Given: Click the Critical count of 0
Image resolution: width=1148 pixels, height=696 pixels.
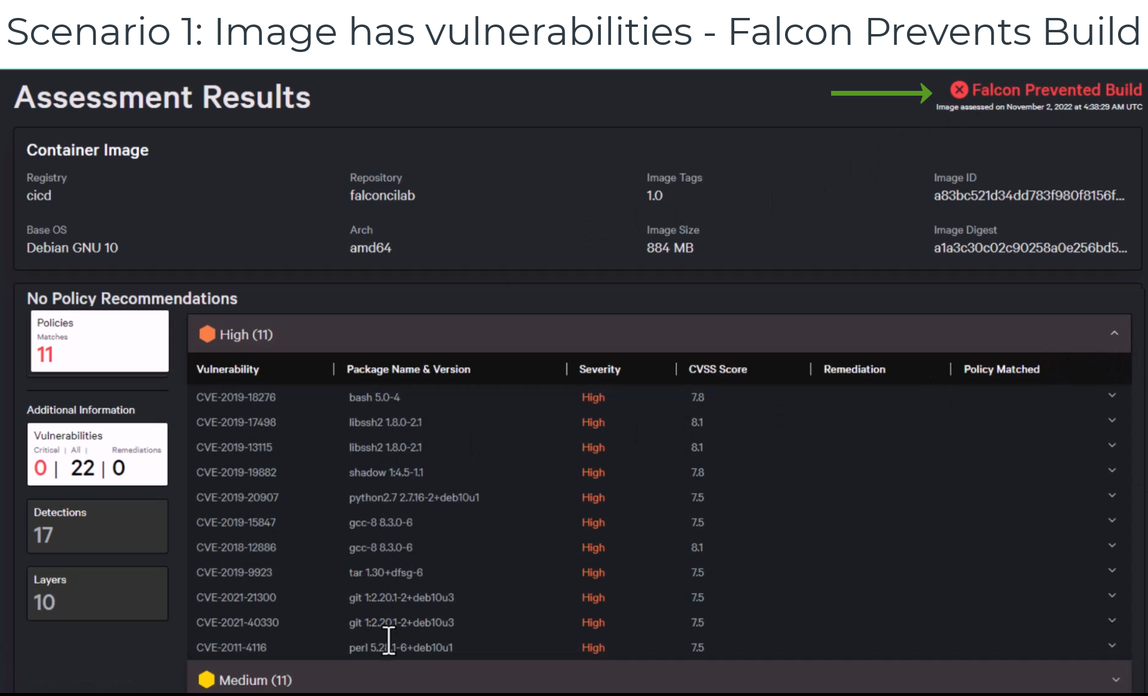Looking at the screenshot, I should tap(41, 468).
